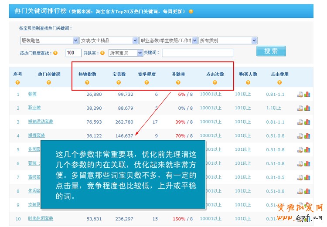Screen dimensions: 327x227
Task: Click help icon under 热销指数 column header
Action: coord(87,82)
